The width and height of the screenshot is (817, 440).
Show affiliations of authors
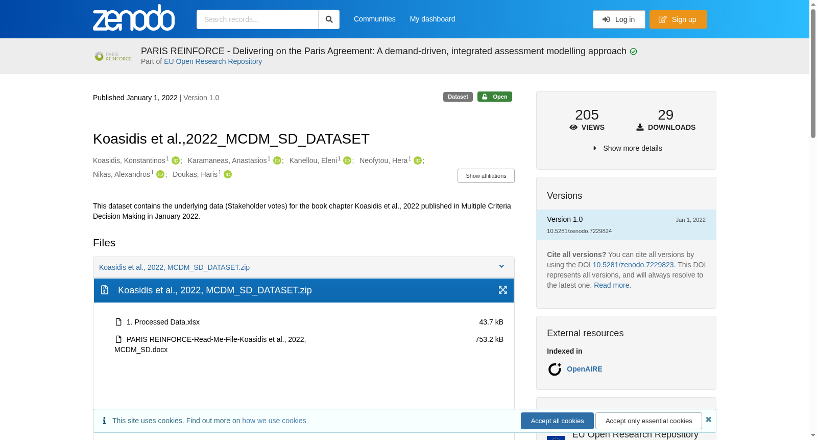point(486,176)
